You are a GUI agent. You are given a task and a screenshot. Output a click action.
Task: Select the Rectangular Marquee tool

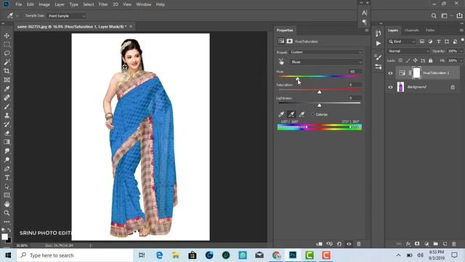click(x=7, y=44)
